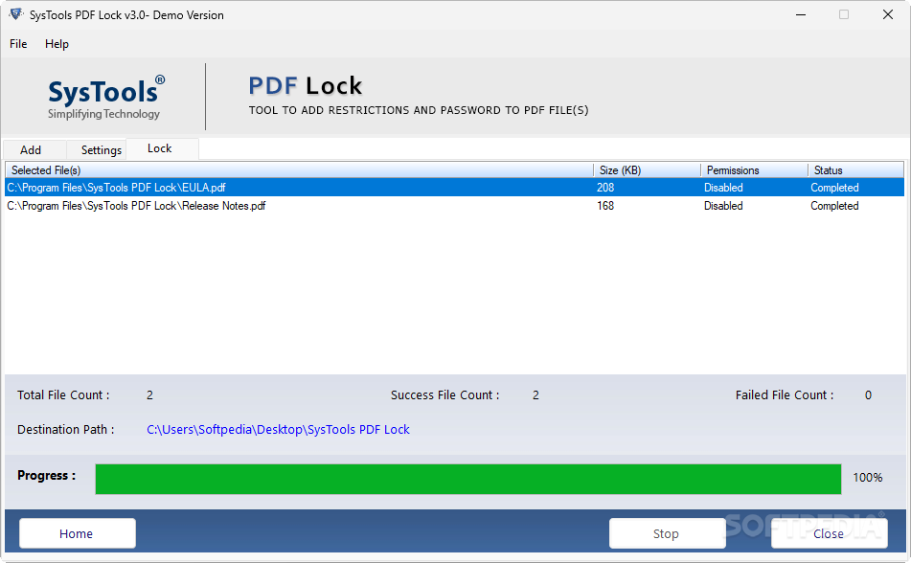Click Completed status for Release Notes.pdf
The image size is (911, 563).
(834, 206)
